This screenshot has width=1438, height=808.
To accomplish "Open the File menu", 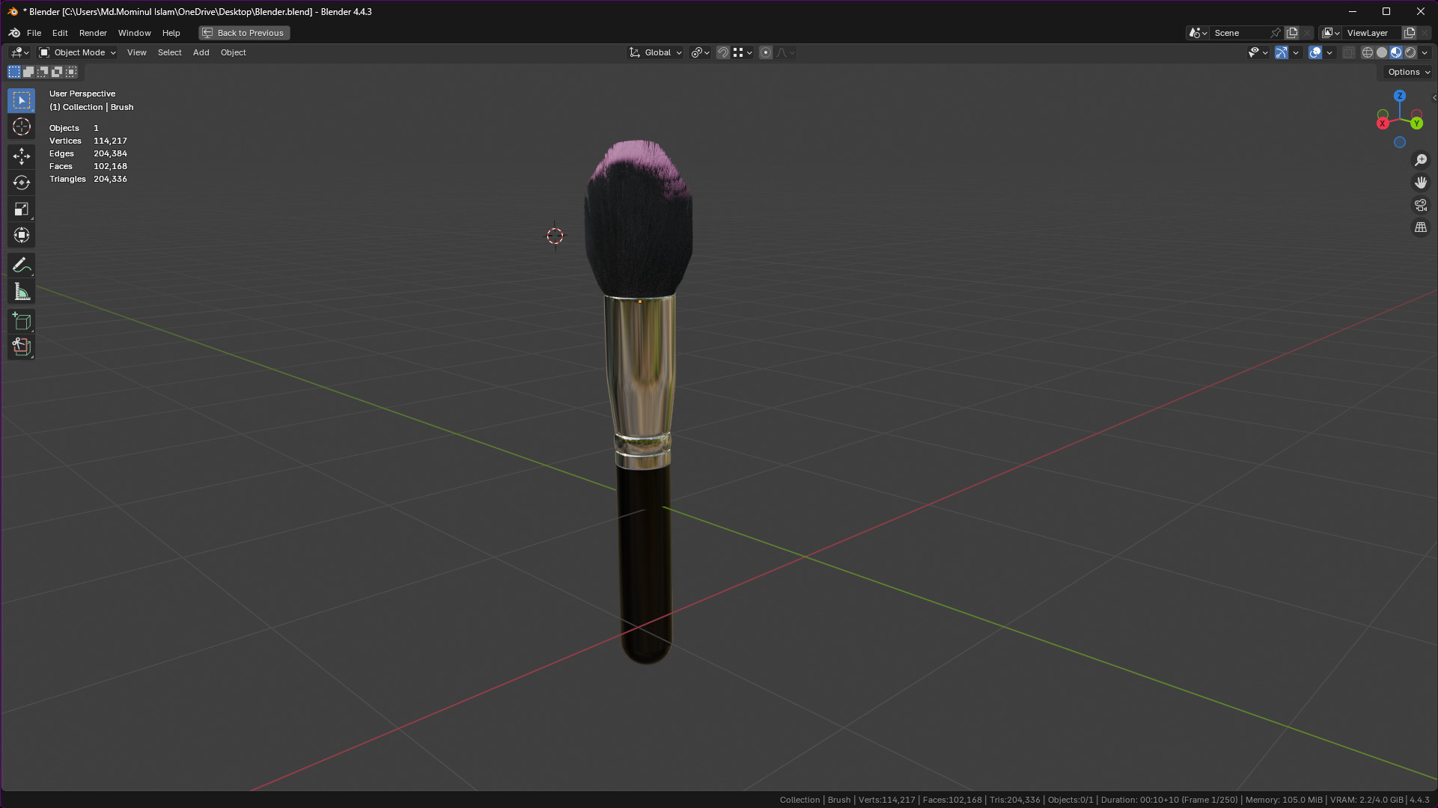I will coord(34,33).
